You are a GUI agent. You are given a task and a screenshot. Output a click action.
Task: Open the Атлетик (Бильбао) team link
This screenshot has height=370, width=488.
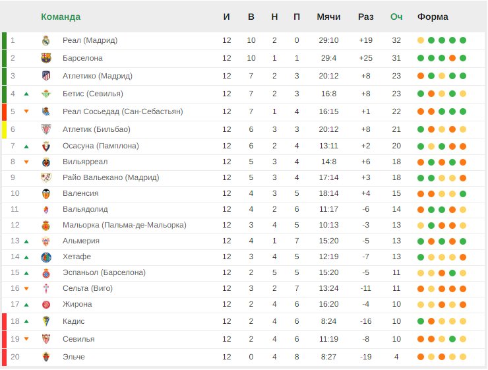tap(96, 129)
